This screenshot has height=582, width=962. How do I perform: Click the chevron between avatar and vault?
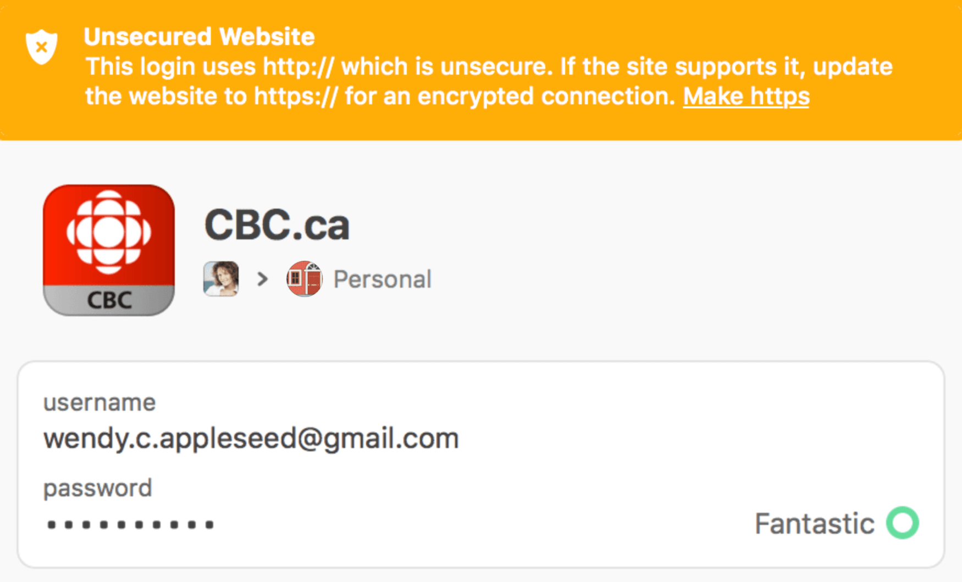click(263, 279)
